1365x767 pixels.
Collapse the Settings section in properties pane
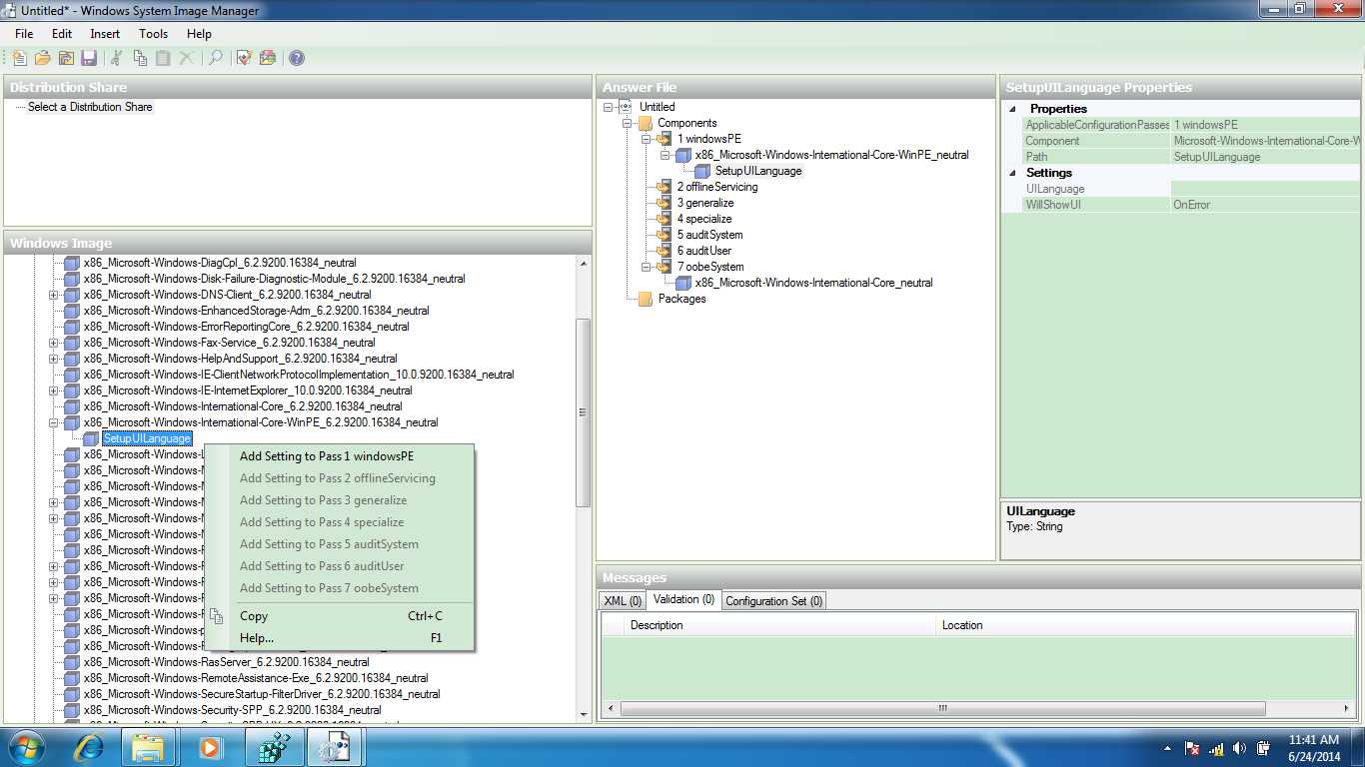1013,173
